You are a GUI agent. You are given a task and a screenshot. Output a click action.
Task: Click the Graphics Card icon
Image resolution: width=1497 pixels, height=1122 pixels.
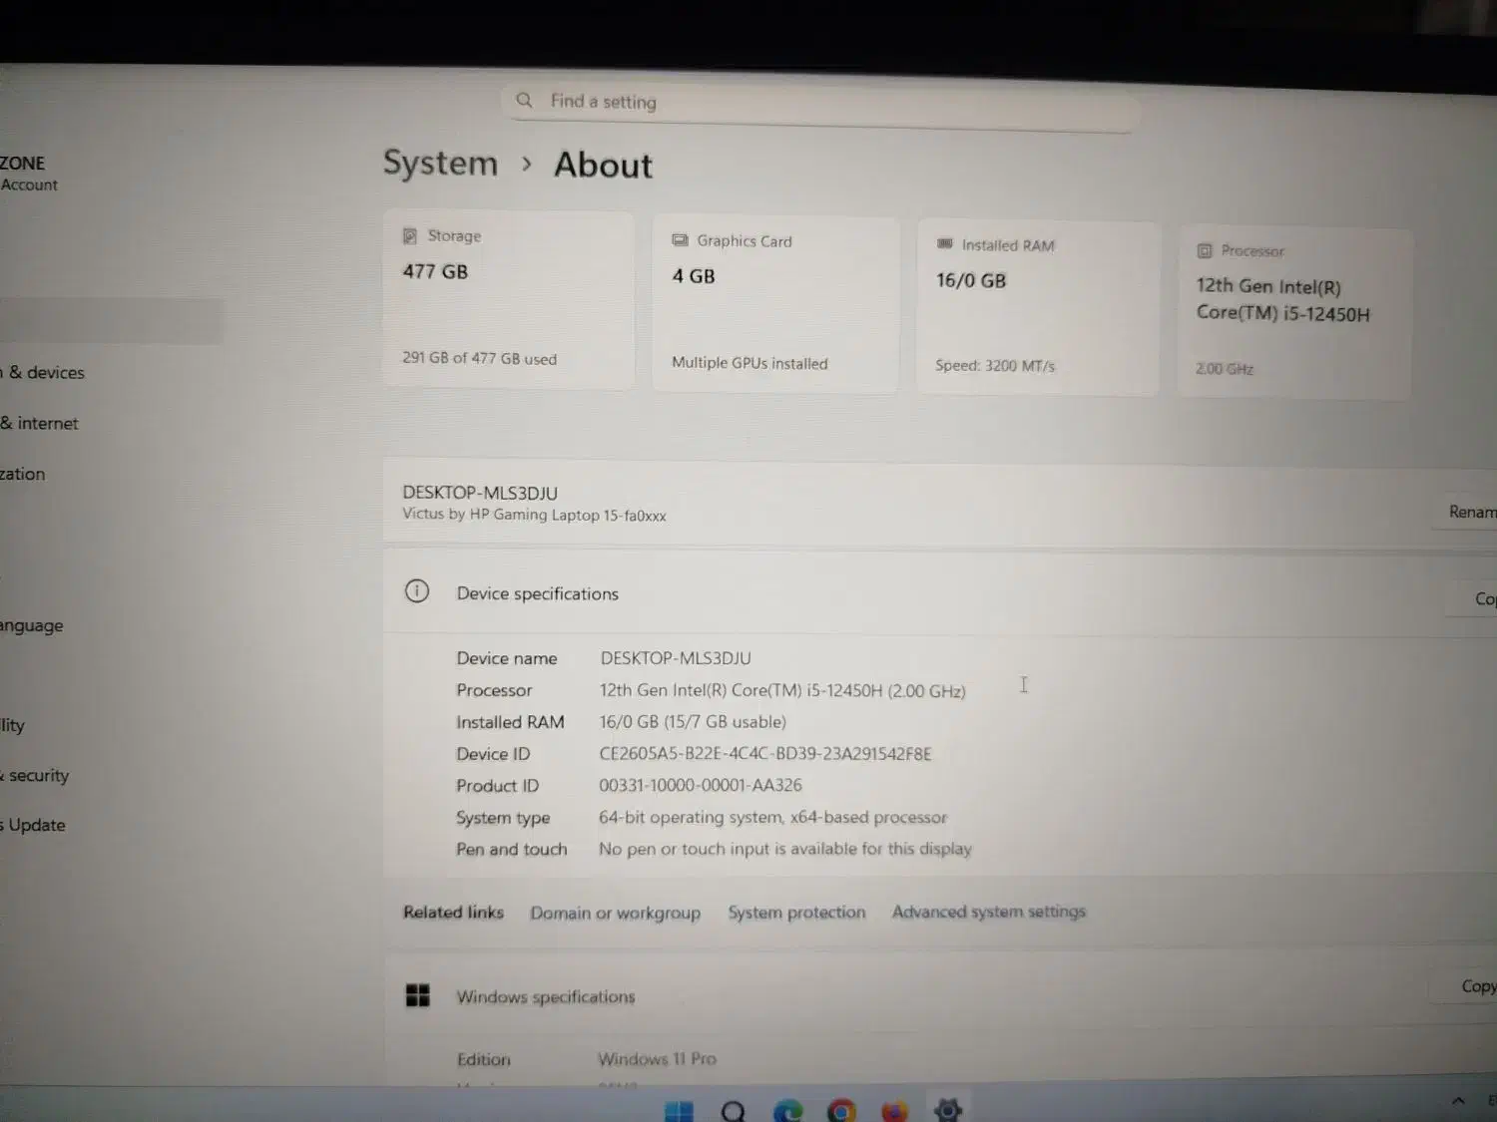click(680, 240)
